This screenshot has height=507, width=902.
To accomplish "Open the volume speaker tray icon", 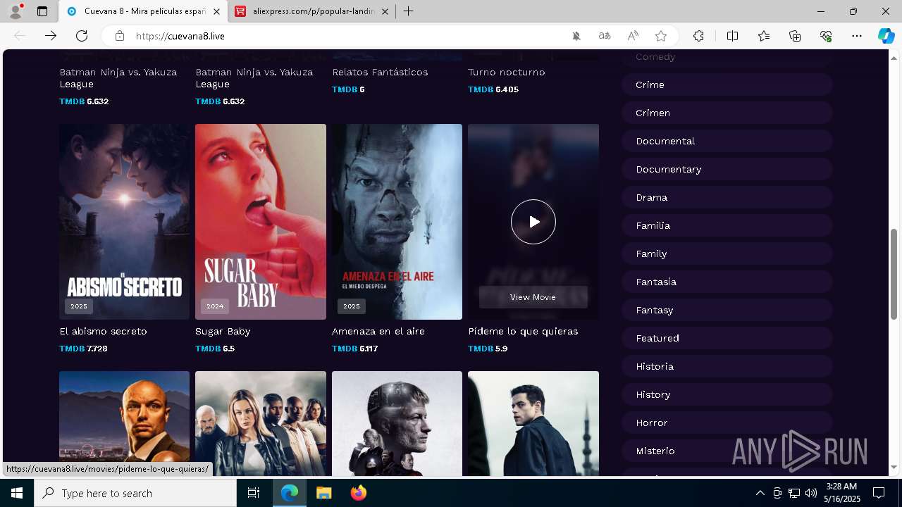I will tap(810, 493).
